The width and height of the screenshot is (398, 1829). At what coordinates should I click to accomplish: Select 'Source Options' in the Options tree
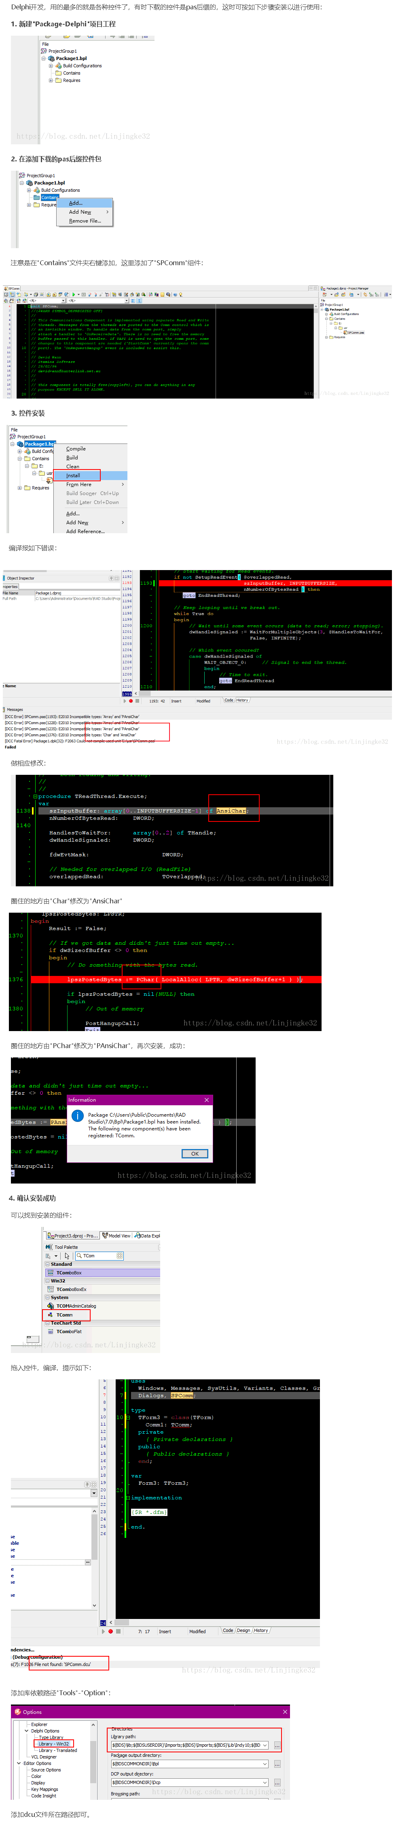pyautogui.click(x=46, y=1769)
